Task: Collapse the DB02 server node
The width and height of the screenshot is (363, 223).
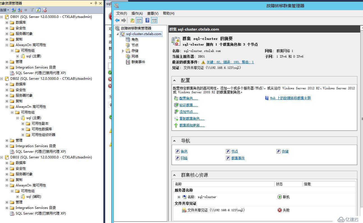Action: [x=2, y=78]
